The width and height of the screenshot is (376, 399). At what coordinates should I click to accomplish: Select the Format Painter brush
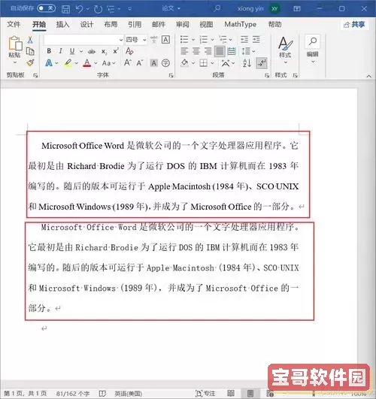click(30, 62)
